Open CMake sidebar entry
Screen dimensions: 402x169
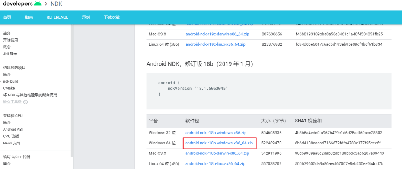coord(9,88)
